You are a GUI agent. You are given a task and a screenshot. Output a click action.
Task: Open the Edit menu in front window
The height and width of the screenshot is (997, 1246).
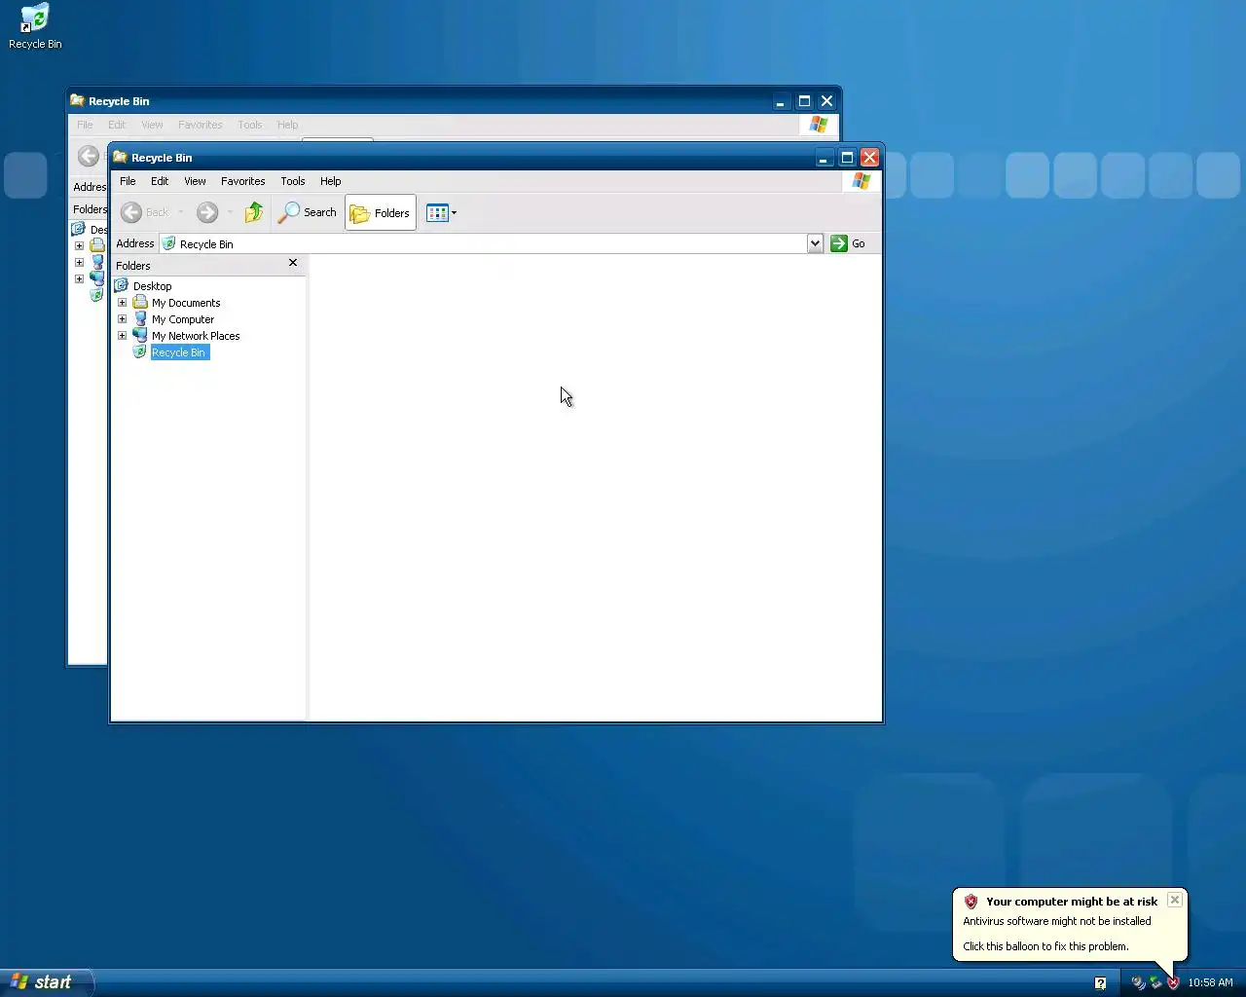click(160, 181)
